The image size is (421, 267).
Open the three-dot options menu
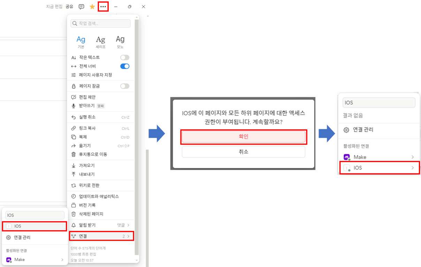[103, 6]
